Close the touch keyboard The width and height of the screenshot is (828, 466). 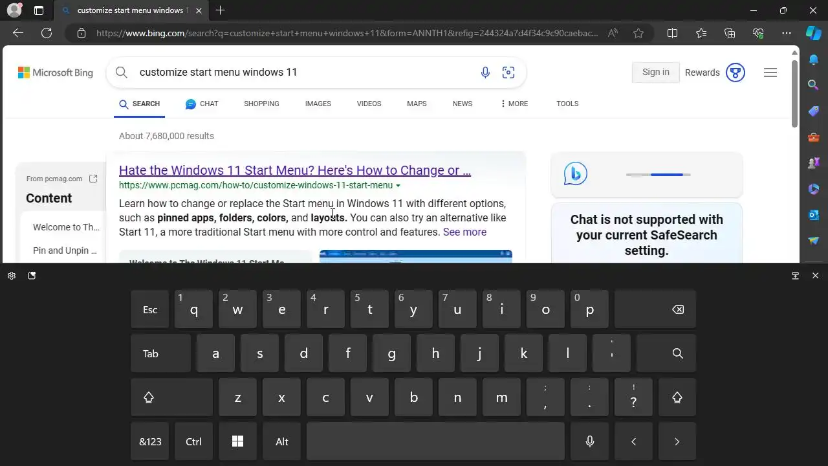(815, 276)
